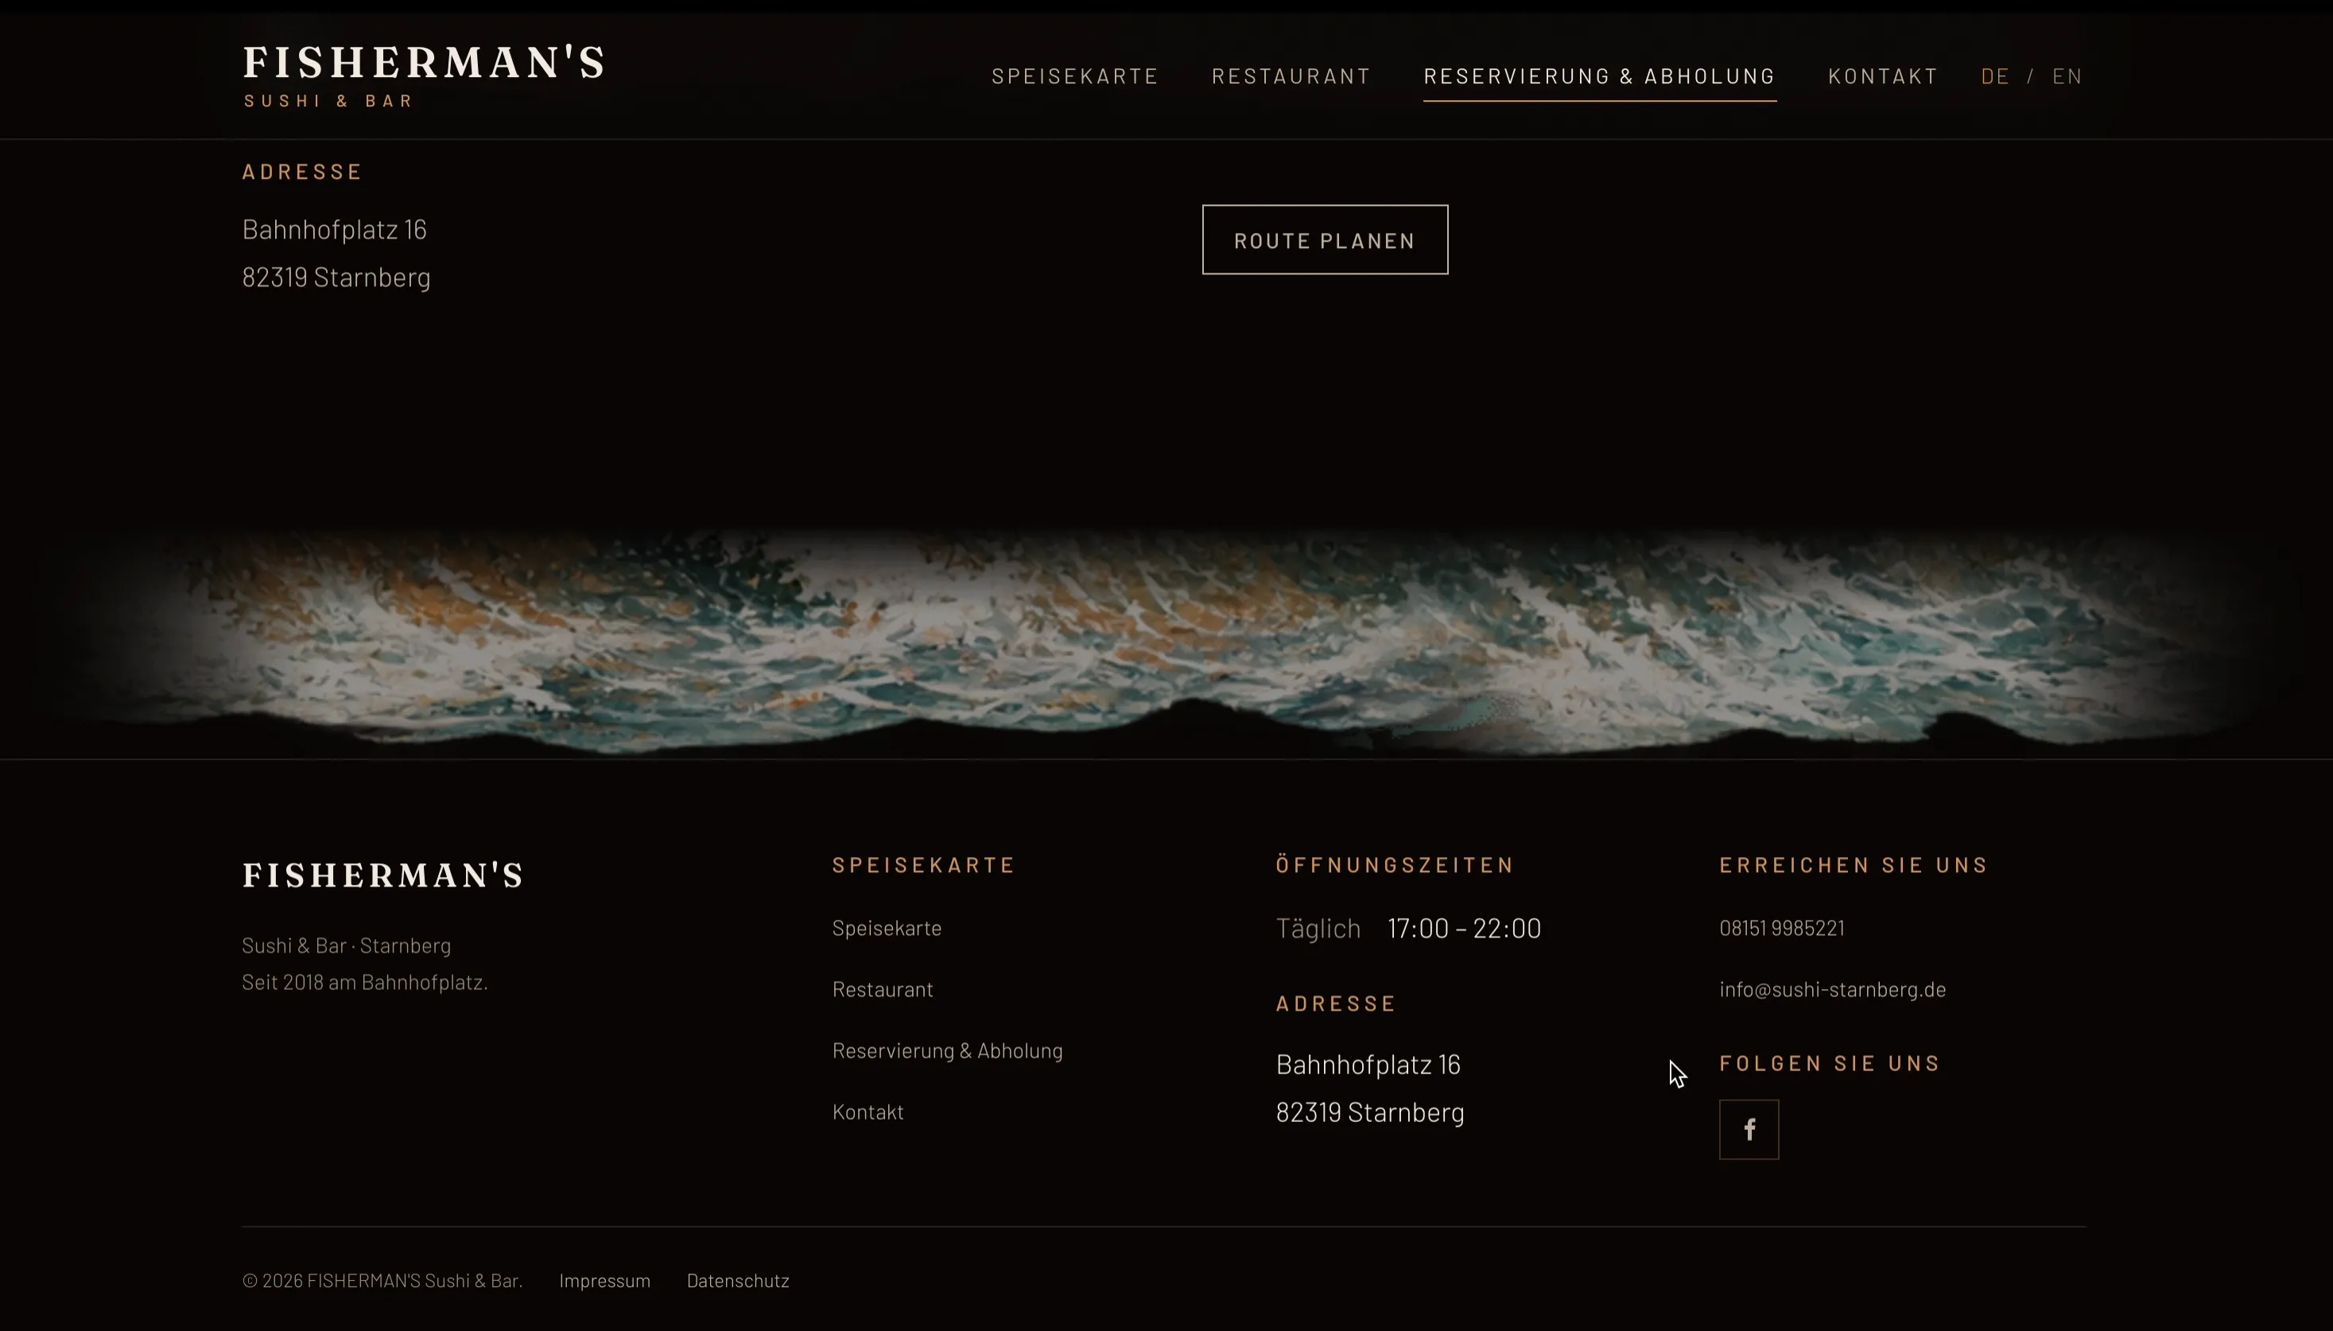Click 'Seit 2018 am Bahnhofplatz.' text
Screen dimensions: 2333x1331
(x=365, y=982)
